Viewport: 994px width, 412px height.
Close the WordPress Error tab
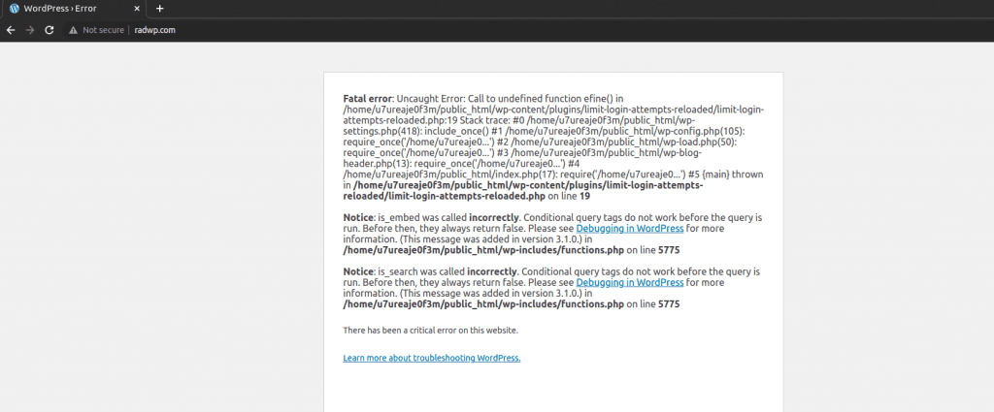tap(134, 9)
